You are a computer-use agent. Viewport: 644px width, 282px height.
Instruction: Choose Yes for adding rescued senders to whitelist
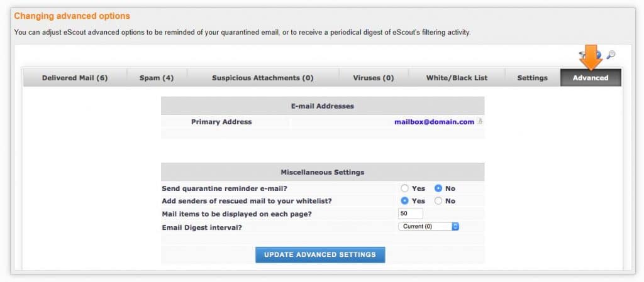pyautogui.click(x=405, y=201)
